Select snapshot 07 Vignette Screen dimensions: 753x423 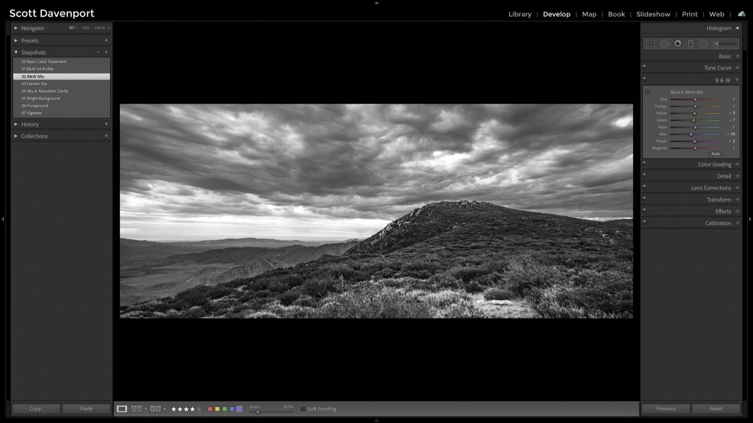pos(61,113)
